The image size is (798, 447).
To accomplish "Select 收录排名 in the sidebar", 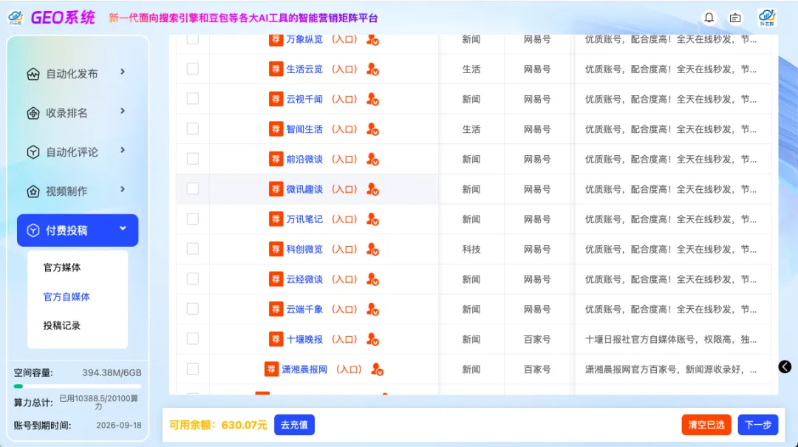I will 66,113.
